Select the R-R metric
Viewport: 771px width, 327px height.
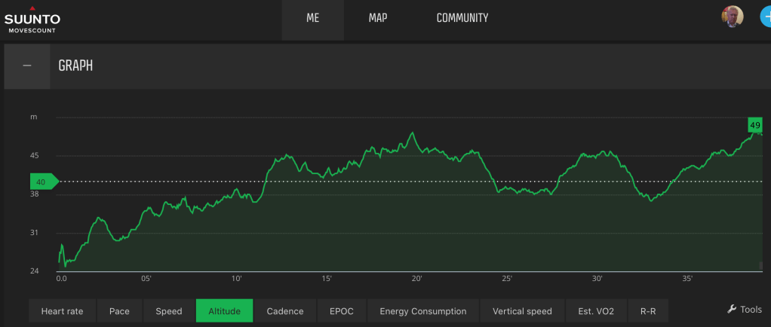(648, 311)
